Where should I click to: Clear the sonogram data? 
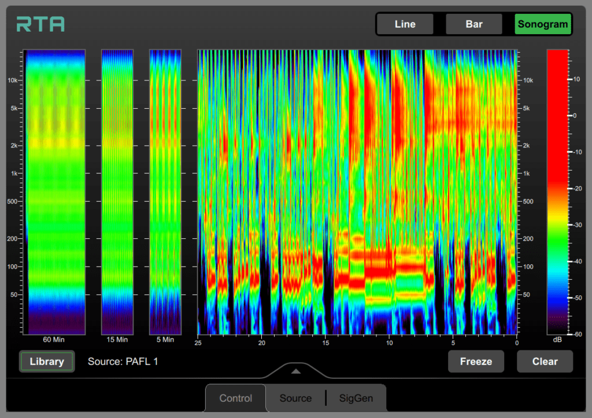click(545, 361)
